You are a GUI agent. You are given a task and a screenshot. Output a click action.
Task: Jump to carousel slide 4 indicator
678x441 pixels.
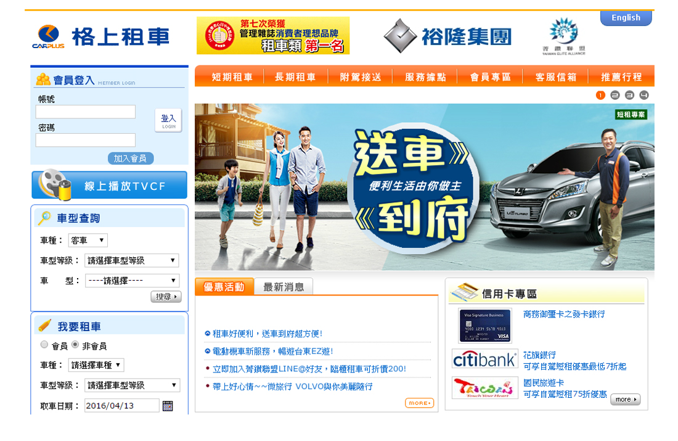[644, 95]
